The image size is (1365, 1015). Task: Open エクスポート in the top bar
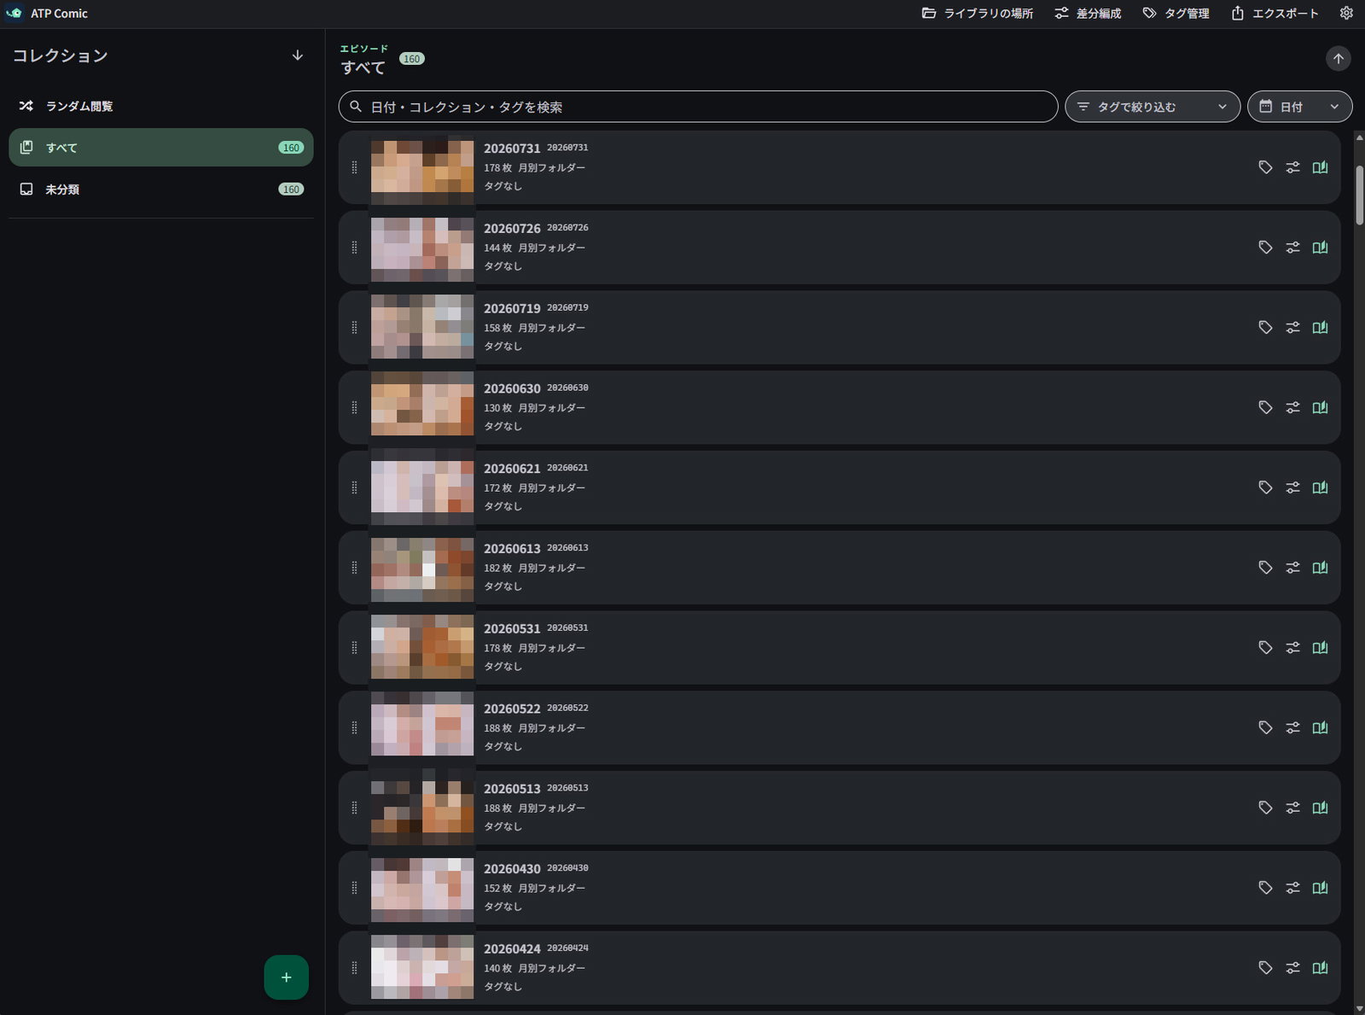[1275, 13]
